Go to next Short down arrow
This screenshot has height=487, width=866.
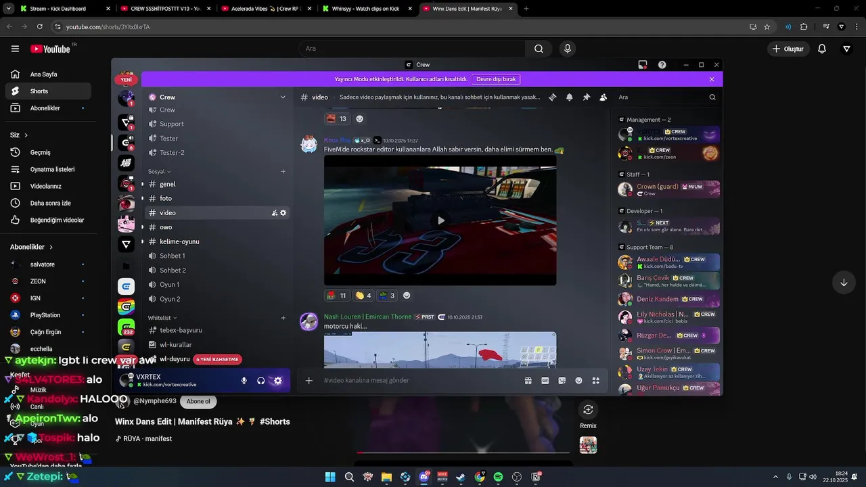pyautogui.click(x=844, y=283)
